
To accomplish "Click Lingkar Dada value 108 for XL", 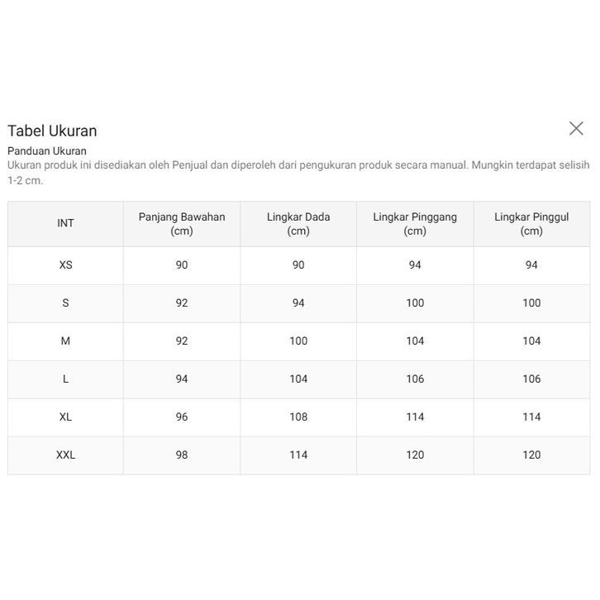I will click(298, 417).
